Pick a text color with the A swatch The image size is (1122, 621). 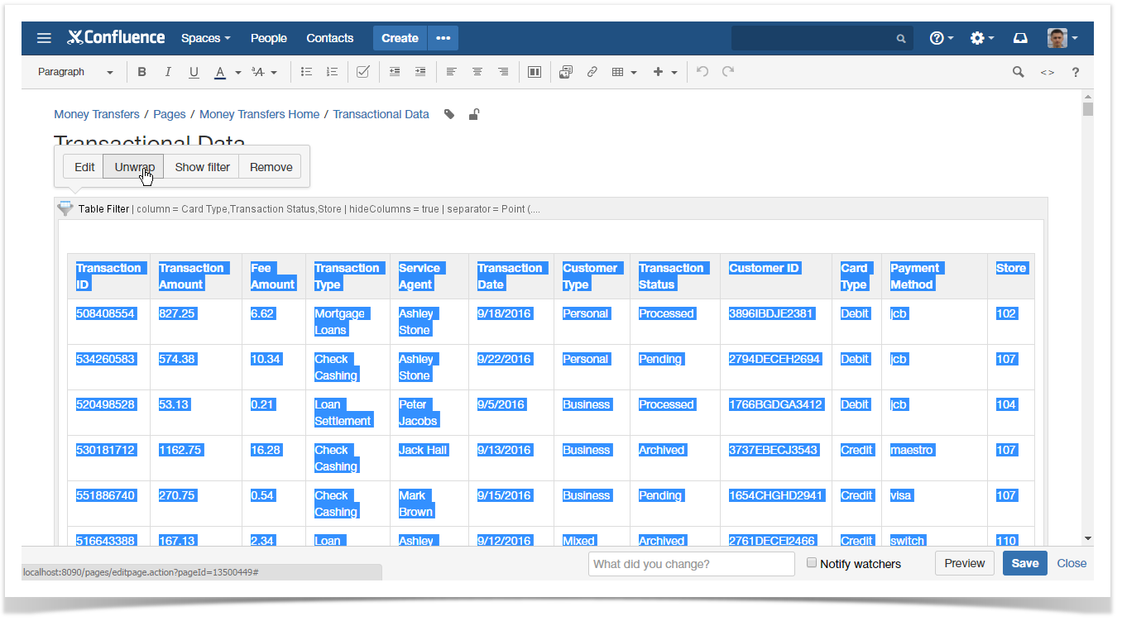pyautogui.click(x=220, y=72)
